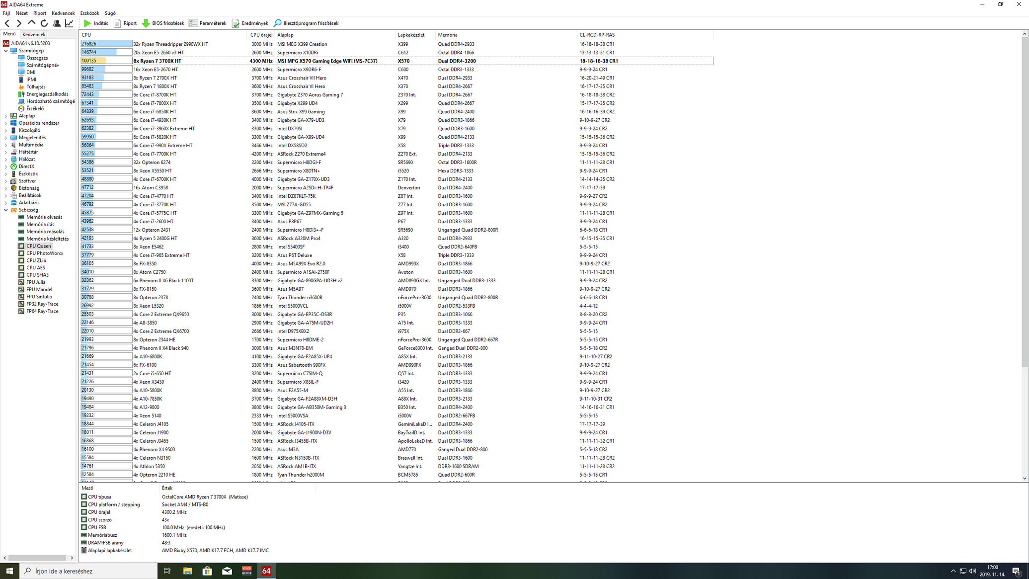The image size is (1029, 579).
Task: Expand the Alaplap tree node
Action: [x=6, y=116]
